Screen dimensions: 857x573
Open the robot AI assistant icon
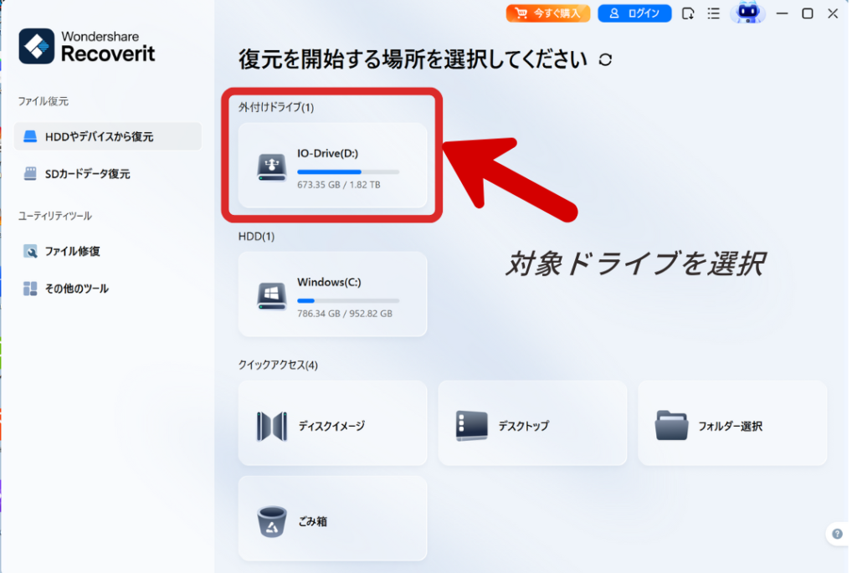click(747, 13)
